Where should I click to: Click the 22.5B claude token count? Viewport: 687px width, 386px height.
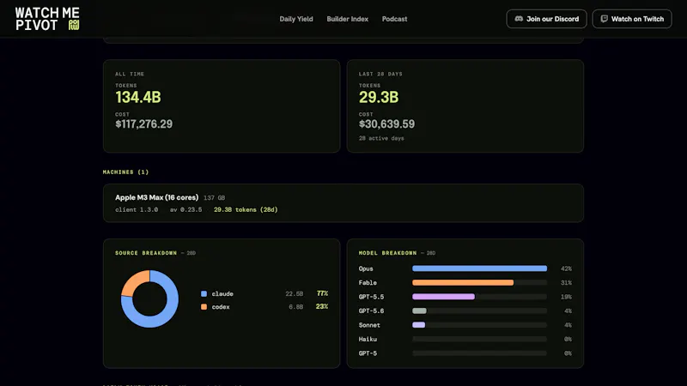click(295, 293)
